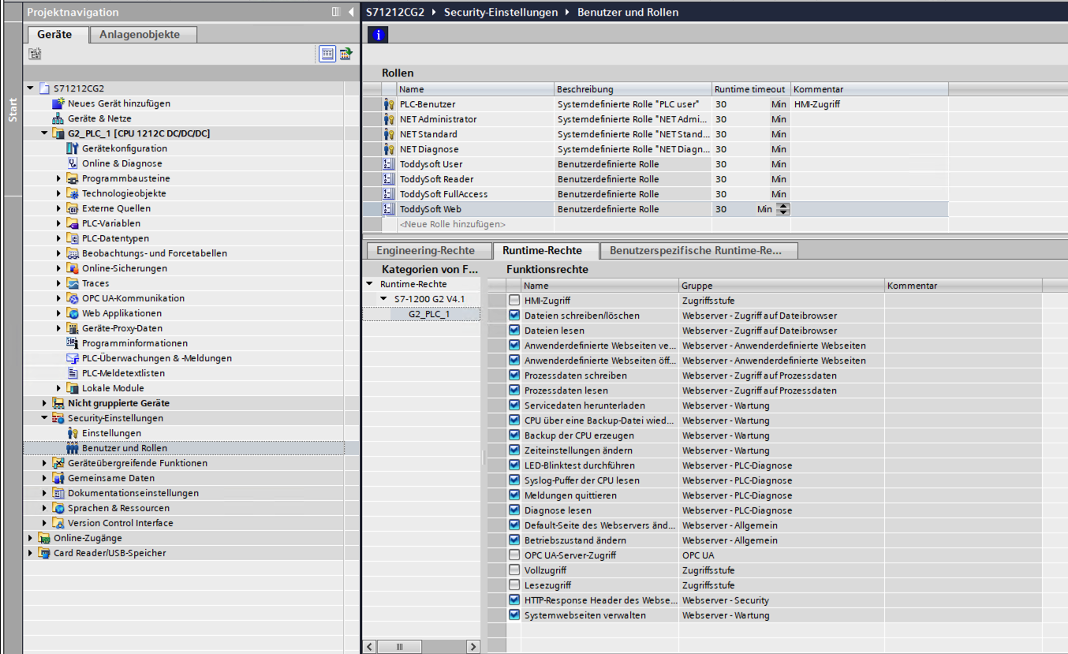This screenshot has width=1068, height=654.
Task: Toggle the details view icon in Projektnavigation toolbar
Action: [327, 54]
